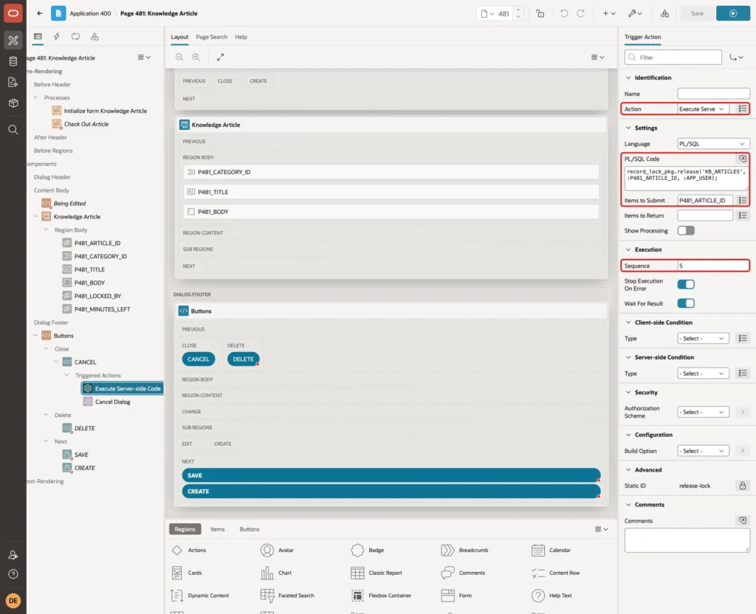
Task: Collapse the Identification section
Action: click(x=628, y=77)
